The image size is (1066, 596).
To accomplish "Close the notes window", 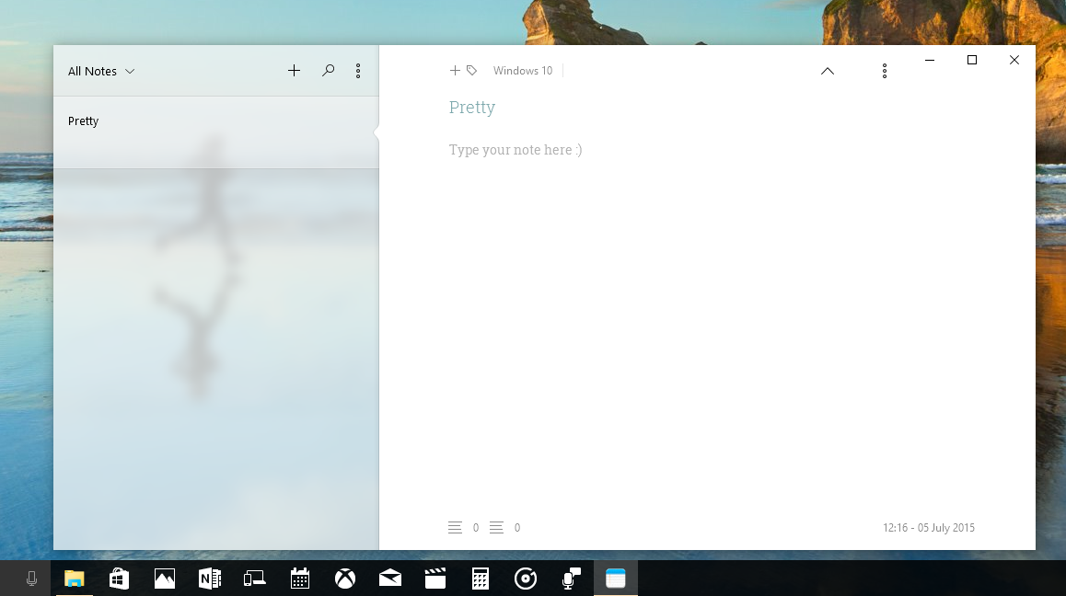I will point(1014,60).
